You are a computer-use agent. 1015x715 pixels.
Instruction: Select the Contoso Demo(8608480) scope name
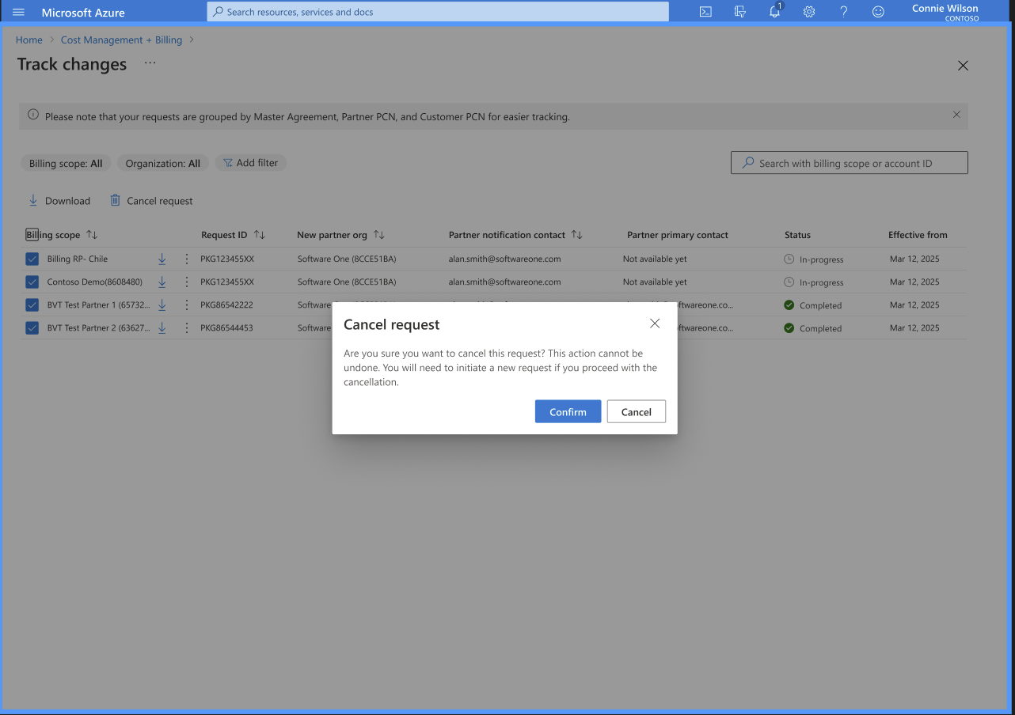[95, 282]
